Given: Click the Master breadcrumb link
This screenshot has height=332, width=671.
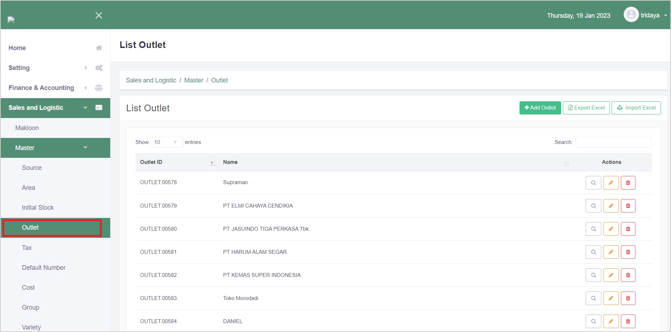Looking at the screenshot, I should (193, 80).
